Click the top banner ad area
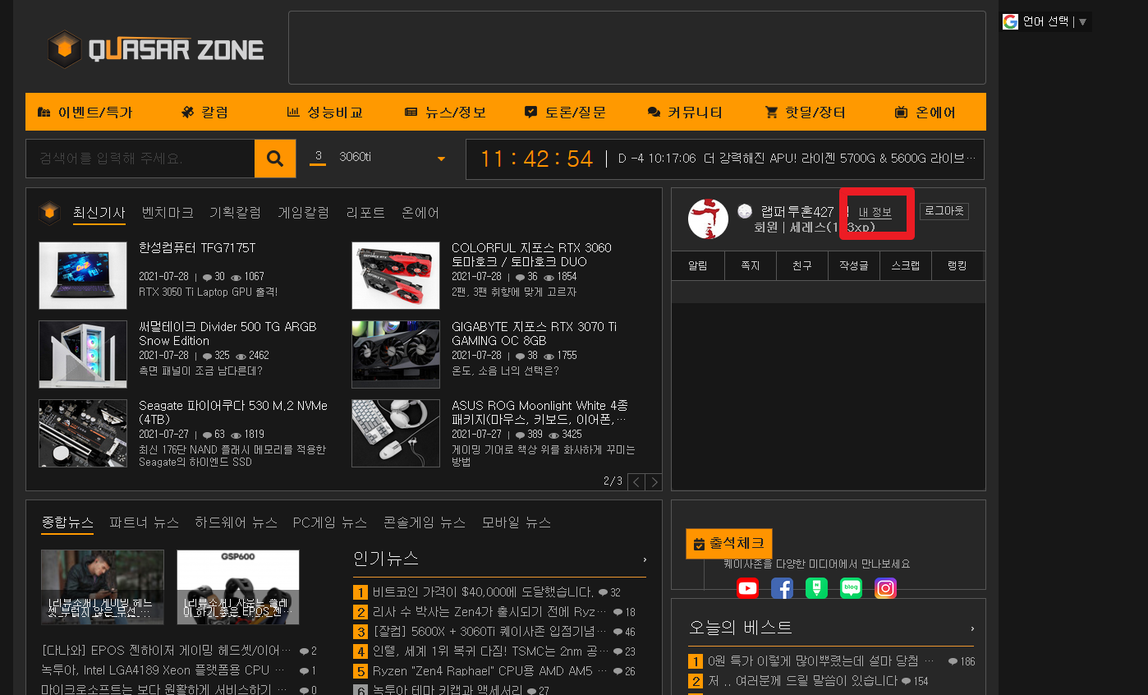 [636, 48]
